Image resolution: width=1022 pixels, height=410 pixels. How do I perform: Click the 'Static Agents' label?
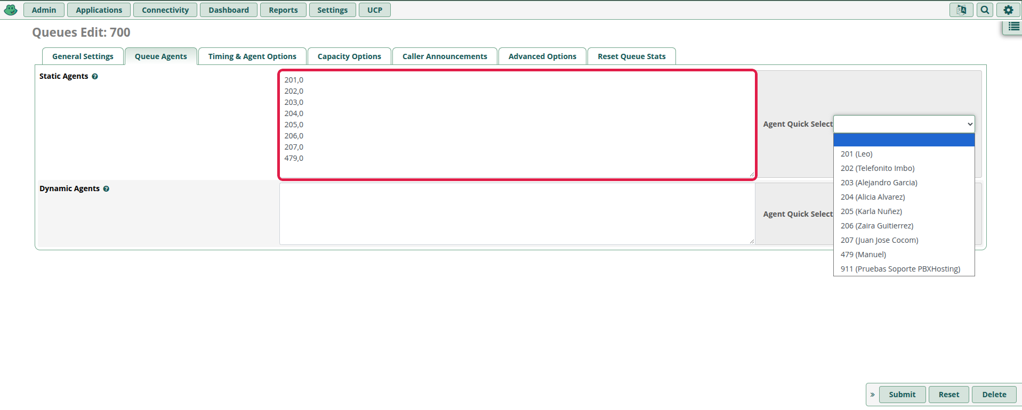tap(63, 76)
